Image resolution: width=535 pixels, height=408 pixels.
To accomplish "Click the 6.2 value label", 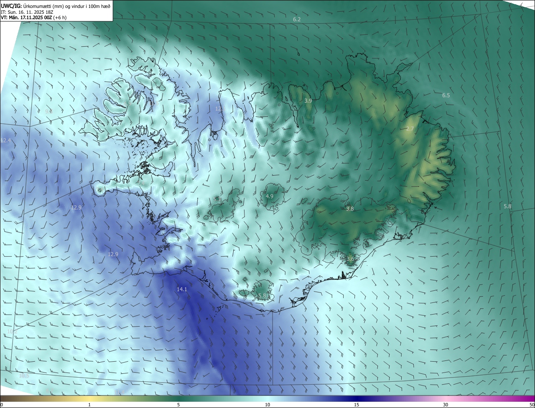I will (297, 20).
